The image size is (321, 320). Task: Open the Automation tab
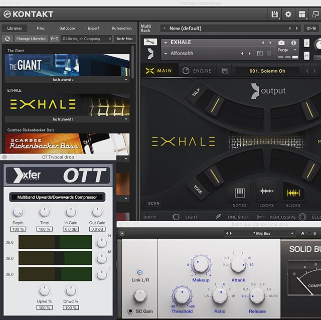point(121,28)
